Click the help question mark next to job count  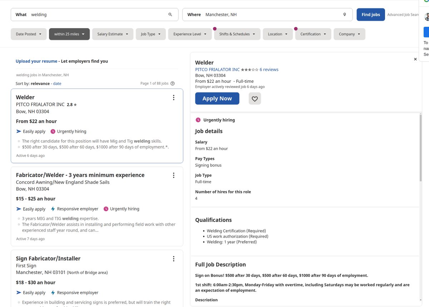(173, 84)
